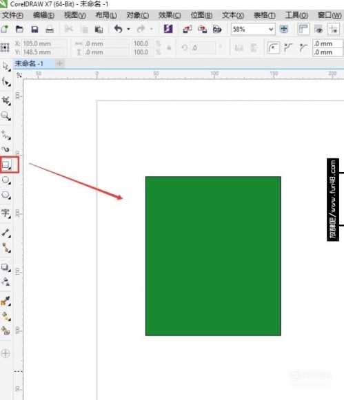Click the Undo arrow button
The width and height of the screenshot is (344, 400).
tap(119, 29)
